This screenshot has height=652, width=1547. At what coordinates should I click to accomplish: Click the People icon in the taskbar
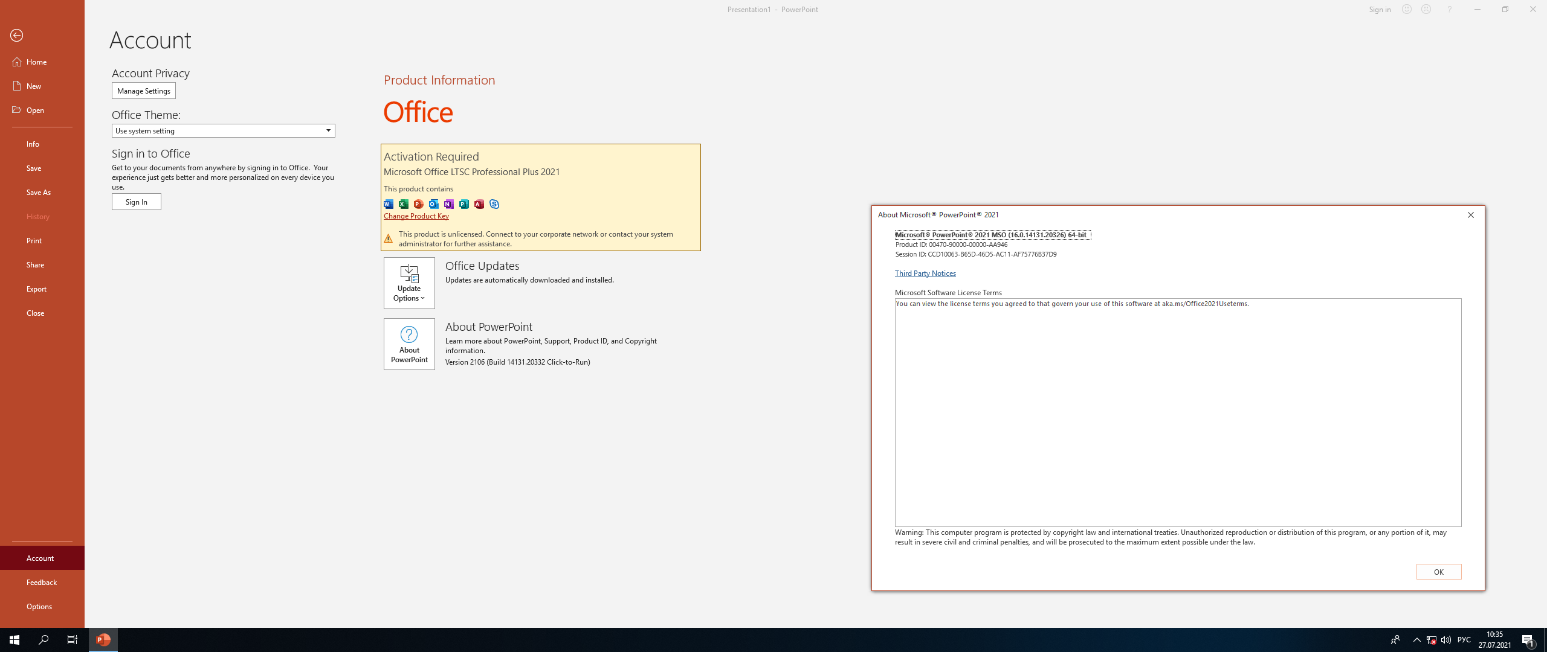1395,640
